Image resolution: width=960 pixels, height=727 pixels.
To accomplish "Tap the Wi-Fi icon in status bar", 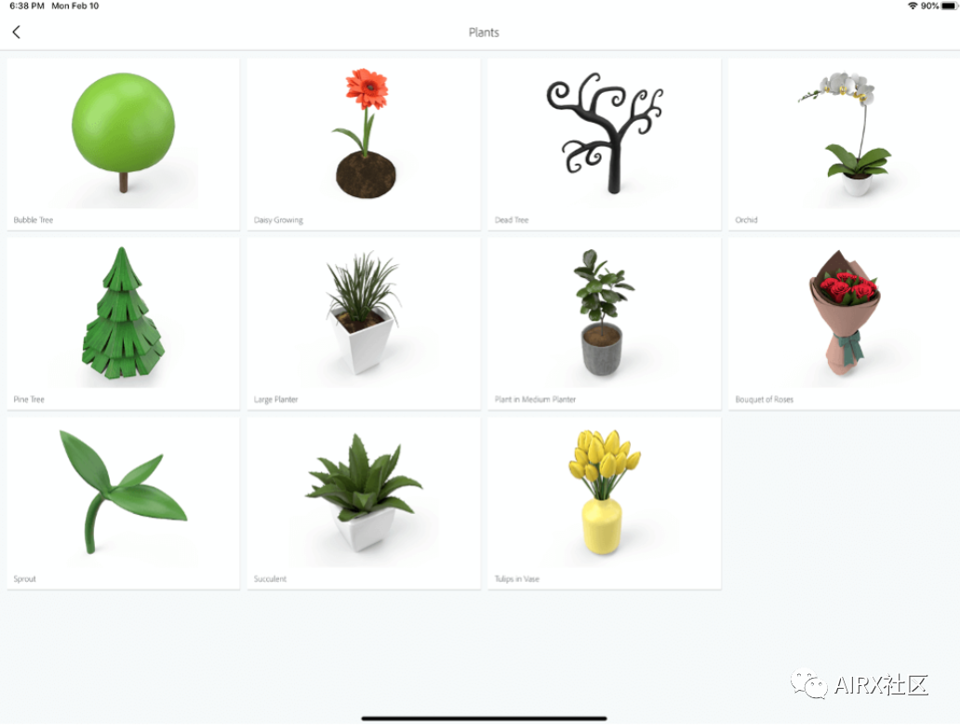I will 913,7.
